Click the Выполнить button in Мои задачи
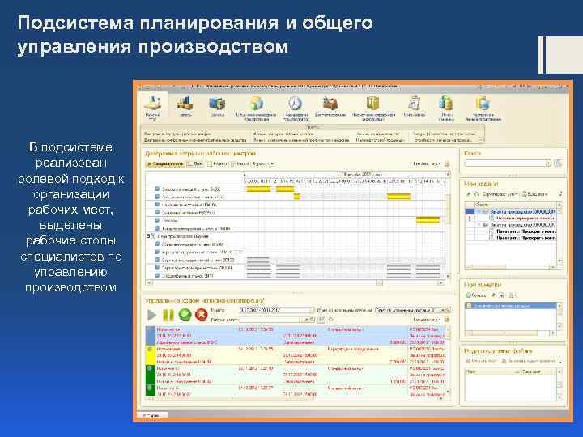583x437 pixels. click(x=534, y=194)
